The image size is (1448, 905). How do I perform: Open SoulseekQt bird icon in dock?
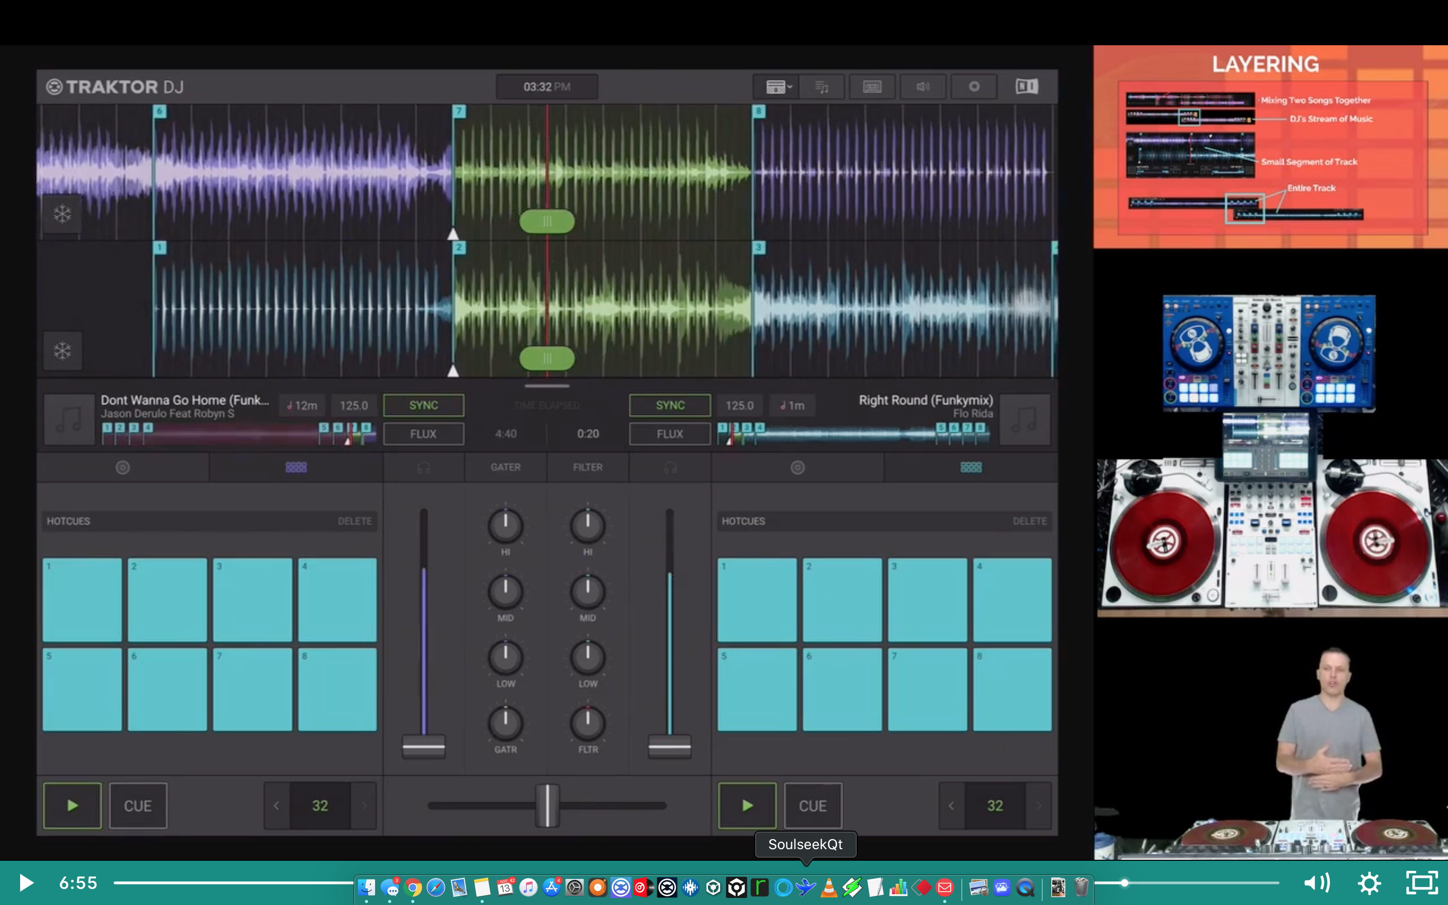[x=806, y=887]
